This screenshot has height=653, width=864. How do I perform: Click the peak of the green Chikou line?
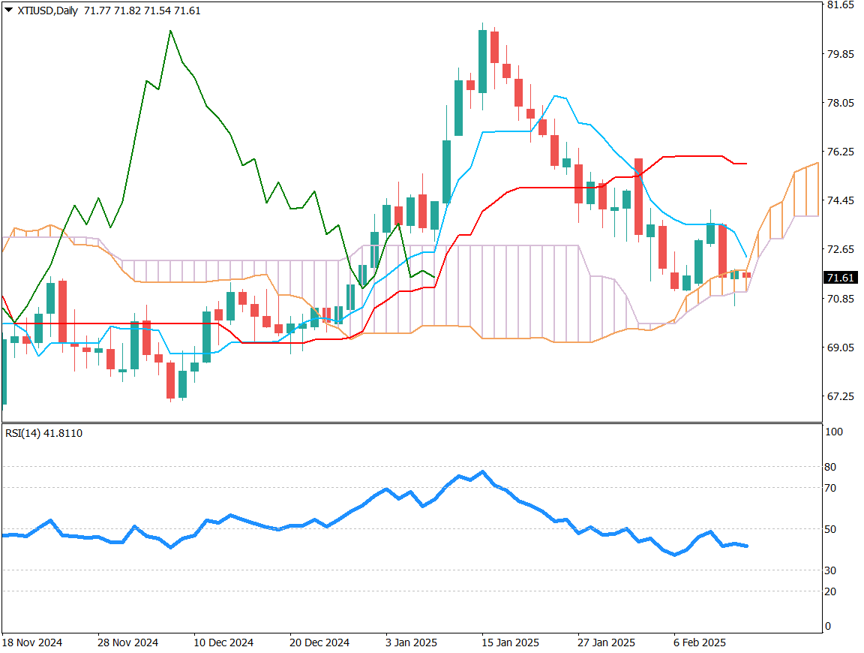click(x=170, y=31)
